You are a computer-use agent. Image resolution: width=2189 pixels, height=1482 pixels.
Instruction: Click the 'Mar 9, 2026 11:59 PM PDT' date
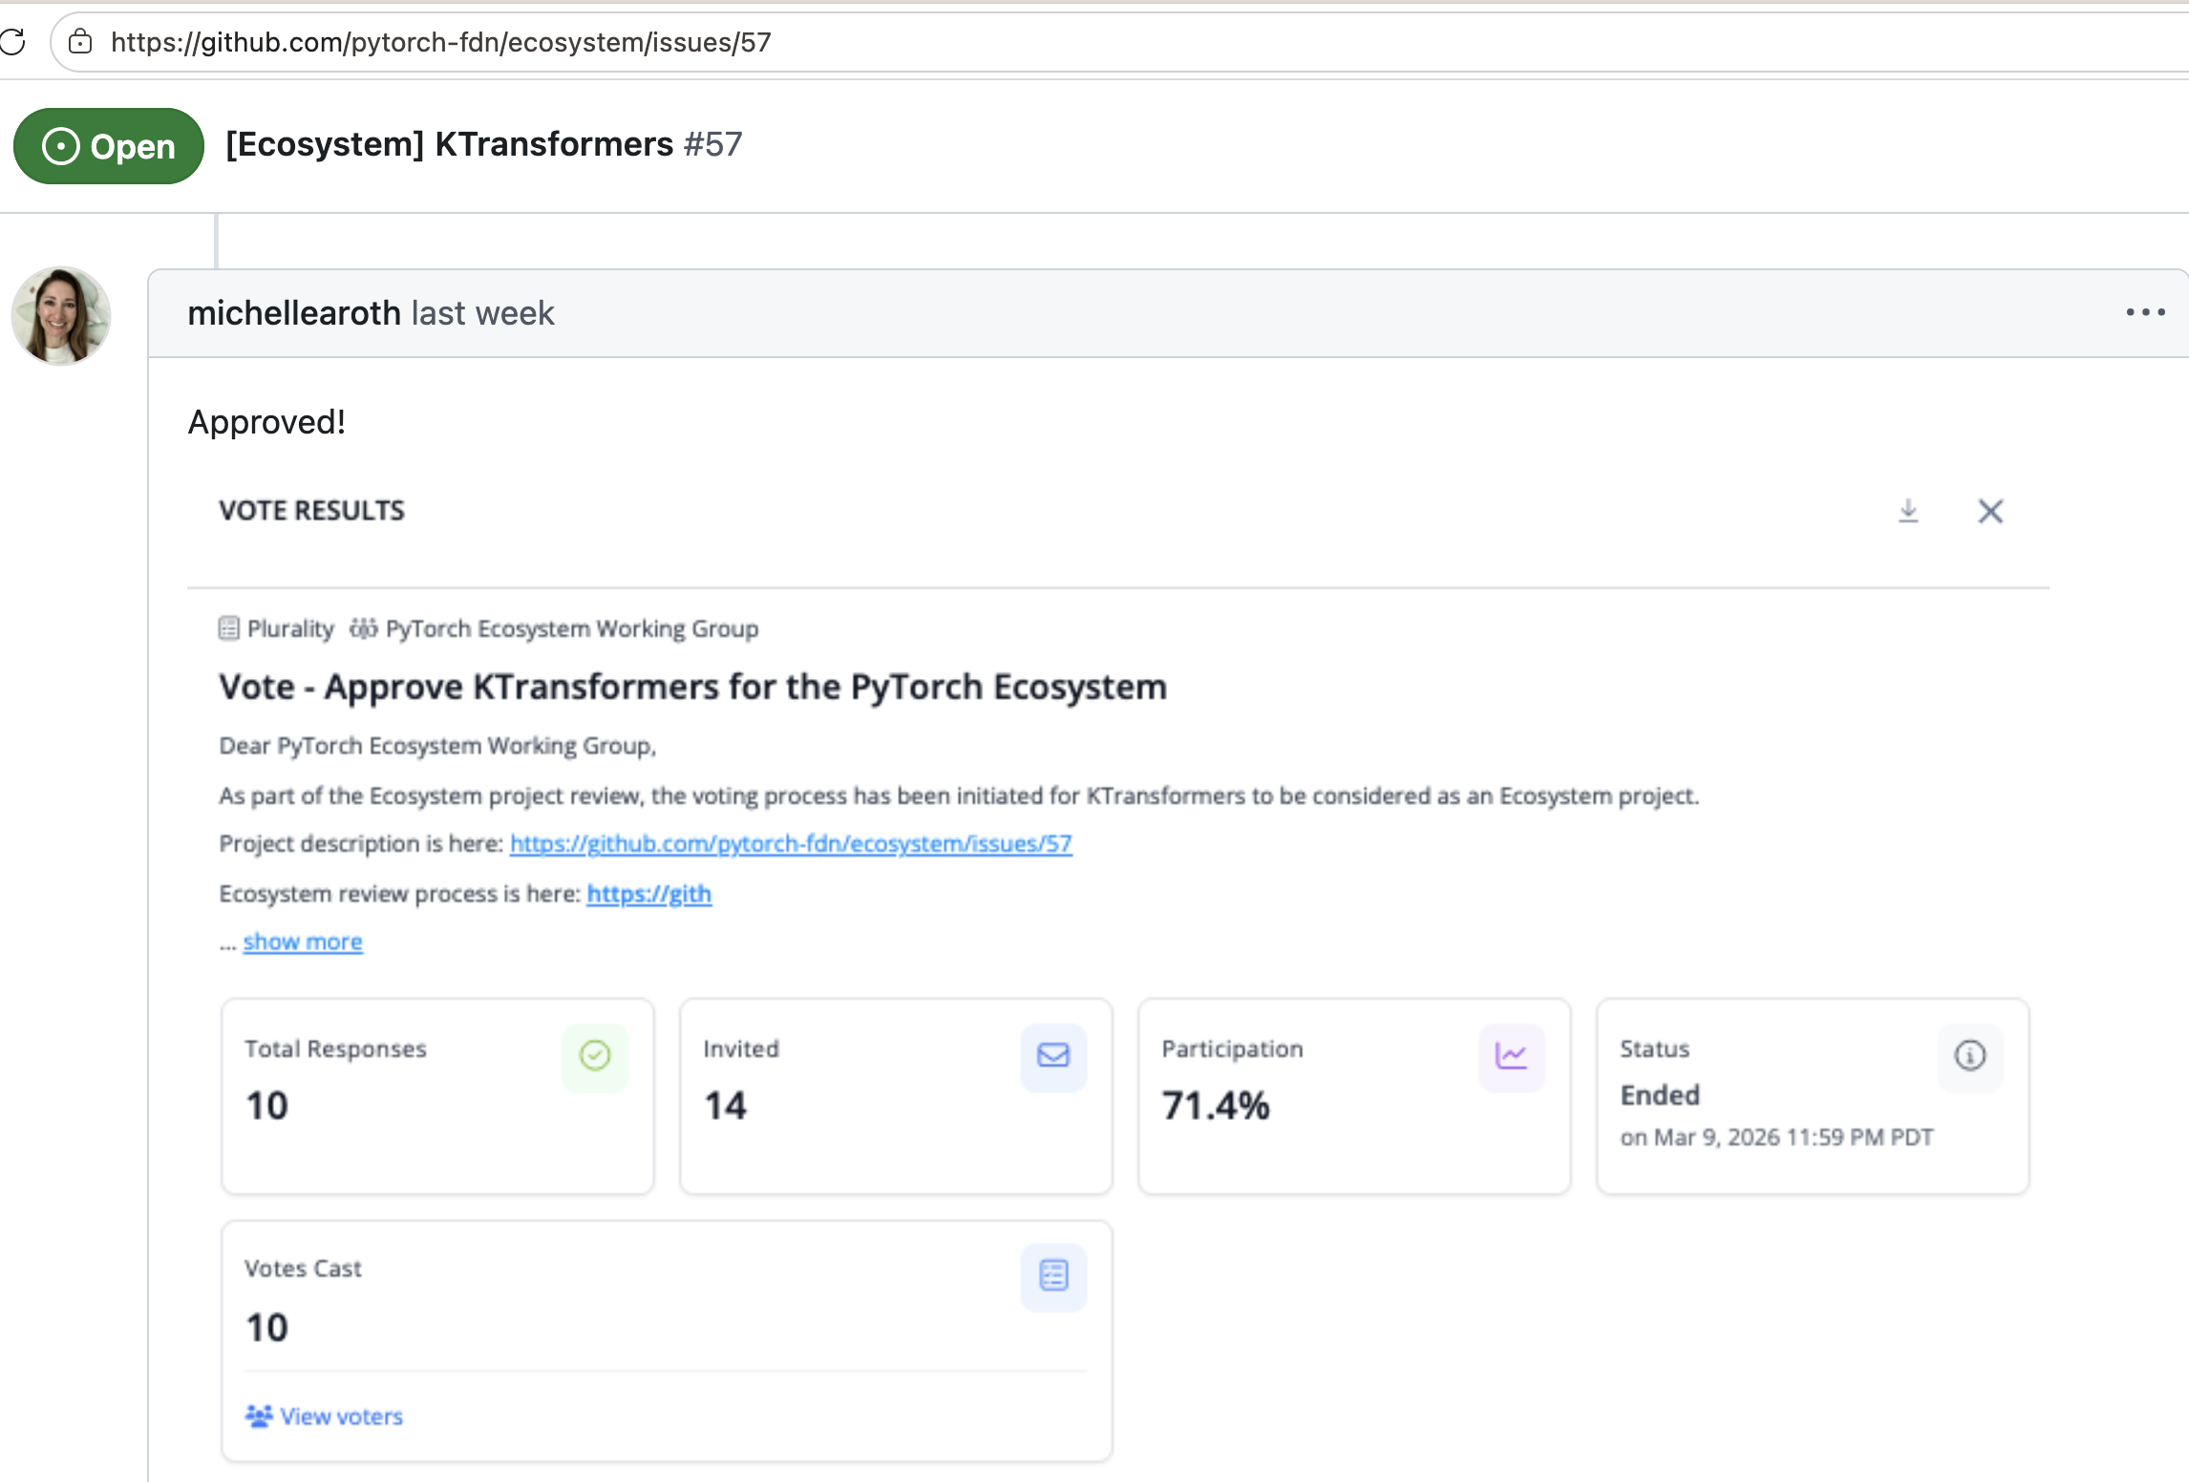pos(1794,1137)
